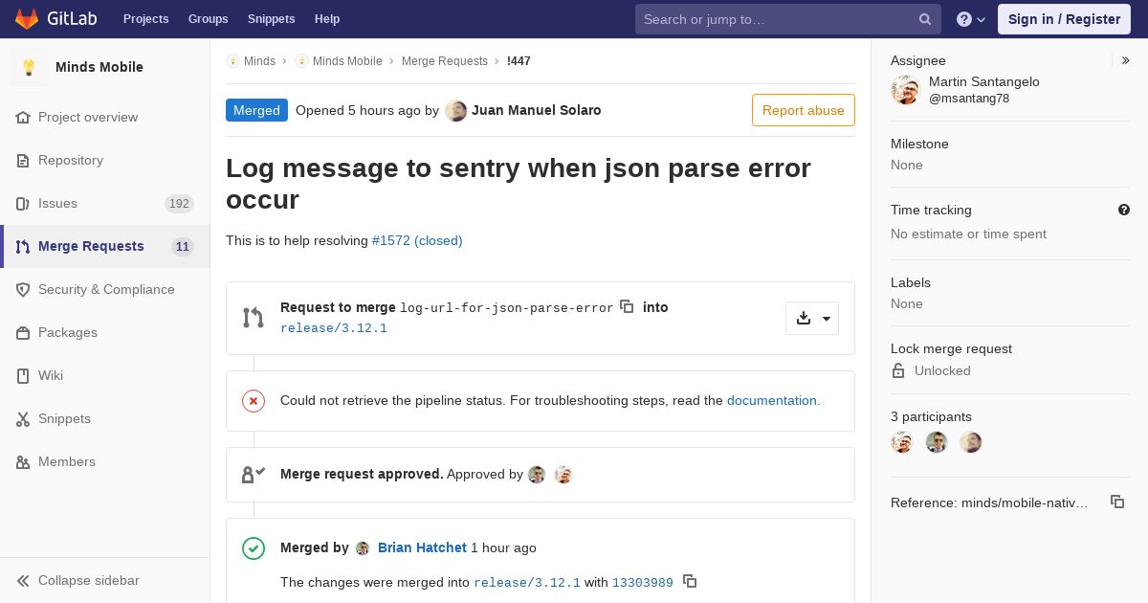Image resolution: width=1148 pixels, height=603 pixels.
Task: Click the Issues count badge 192
Action: 179,203
